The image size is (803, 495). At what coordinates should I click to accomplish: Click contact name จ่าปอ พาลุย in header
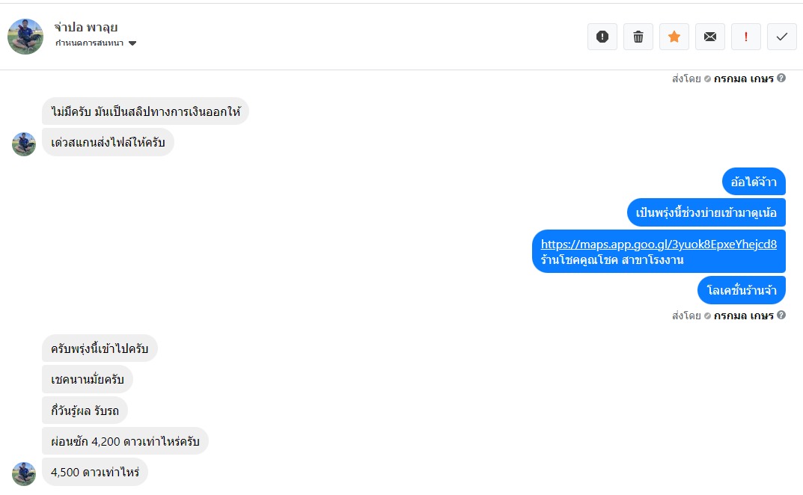[86, 28]
